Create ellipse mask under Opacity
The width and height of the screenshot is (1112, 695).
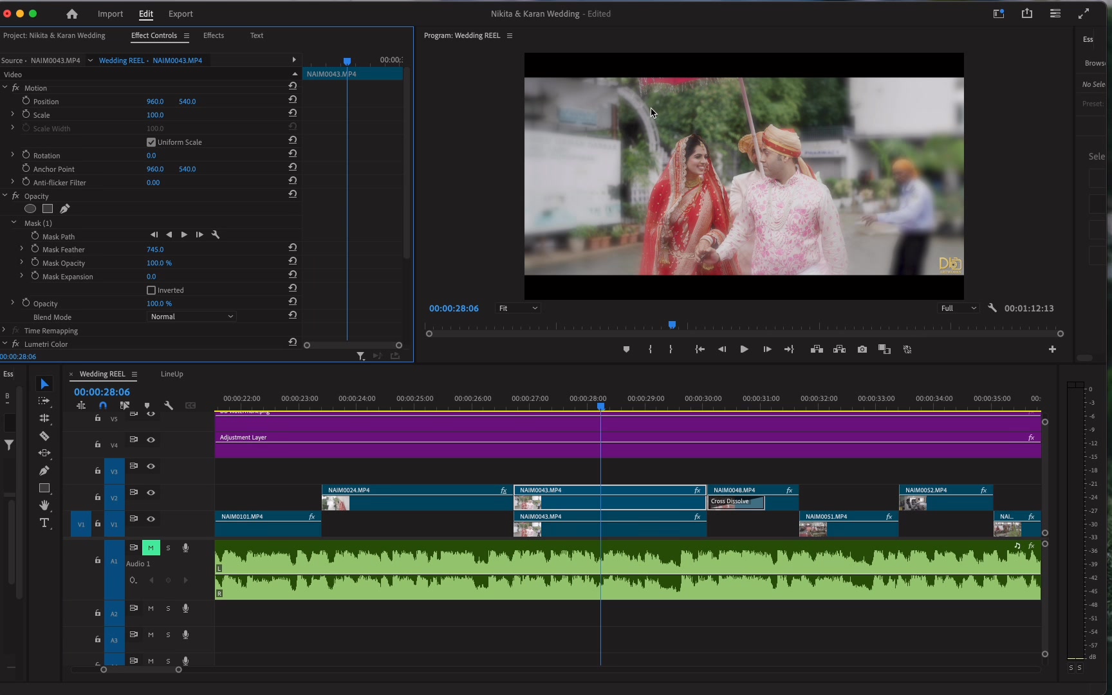tap(30, 208)
